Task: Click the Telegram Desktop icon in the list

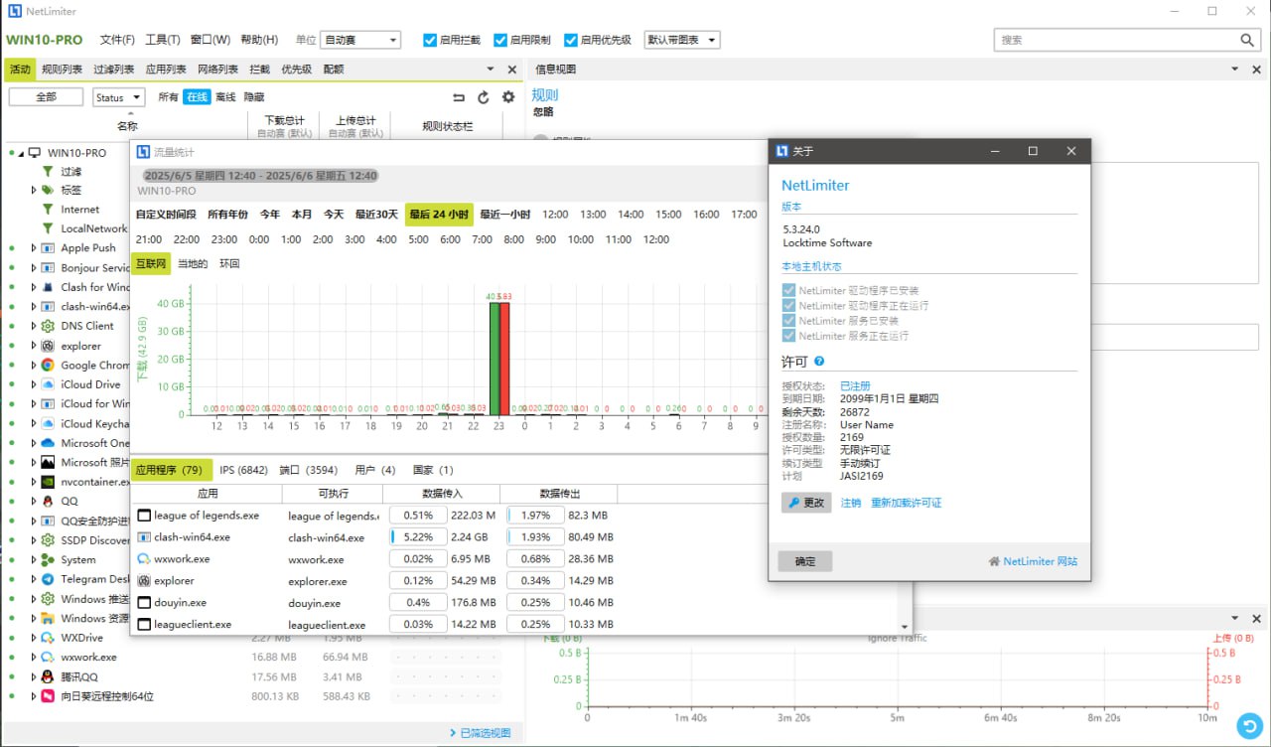Action: [48, 579]
